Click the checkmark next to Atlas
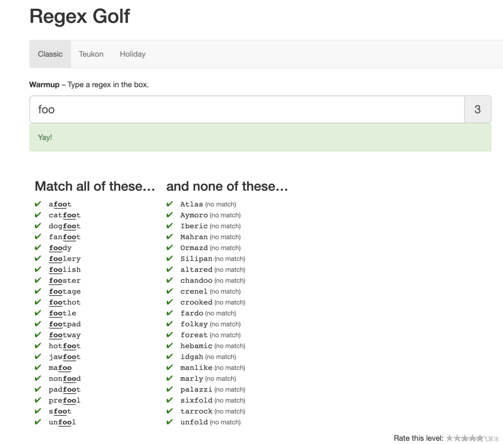The image size is (503, 444). pos(170,204)
